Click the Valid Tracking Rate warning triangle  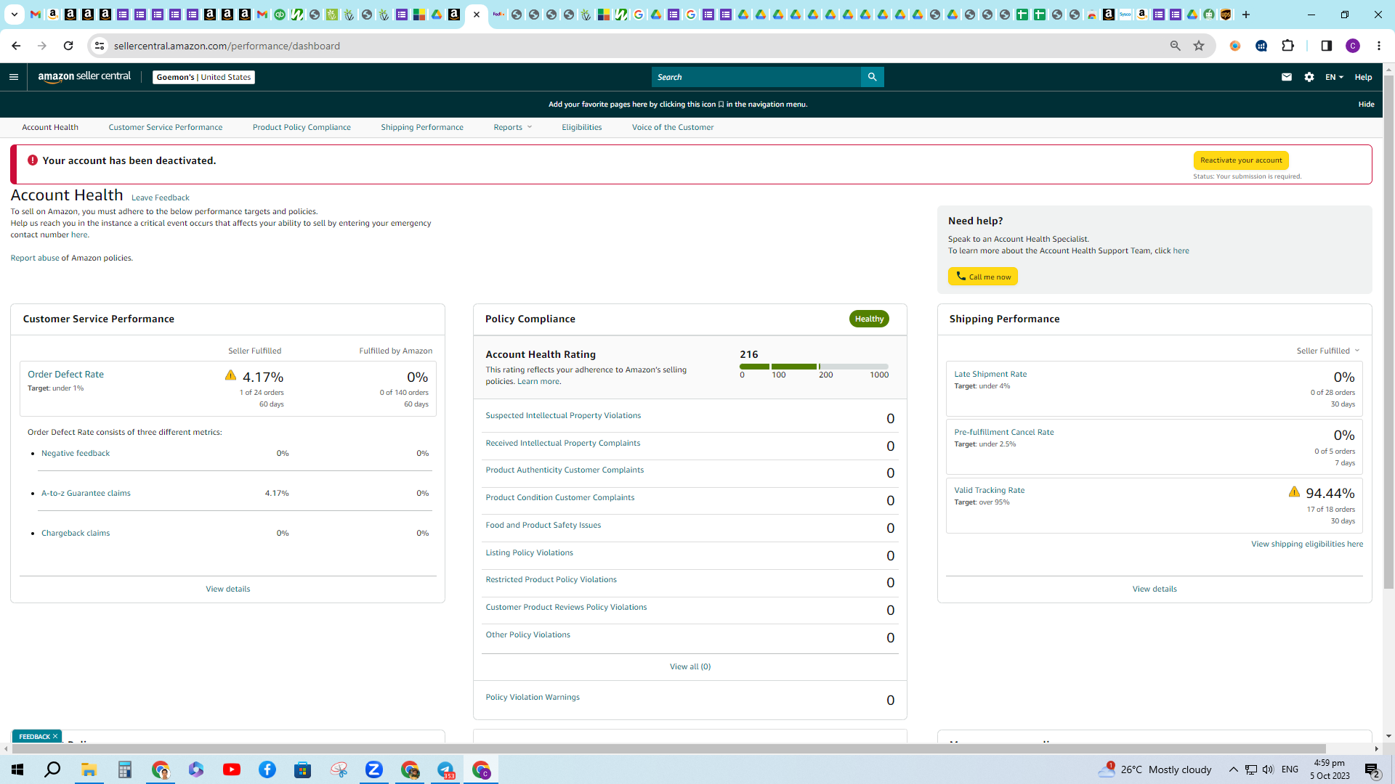pyautogui.click(x=1294, y=491)
